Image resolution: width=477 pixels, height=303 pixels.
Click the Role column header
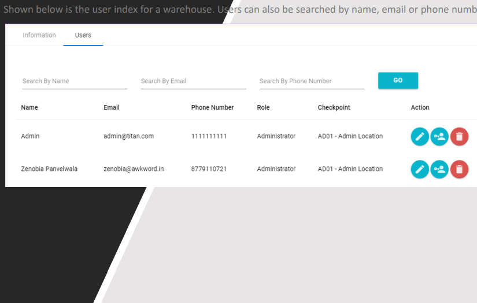pos(263,107)
